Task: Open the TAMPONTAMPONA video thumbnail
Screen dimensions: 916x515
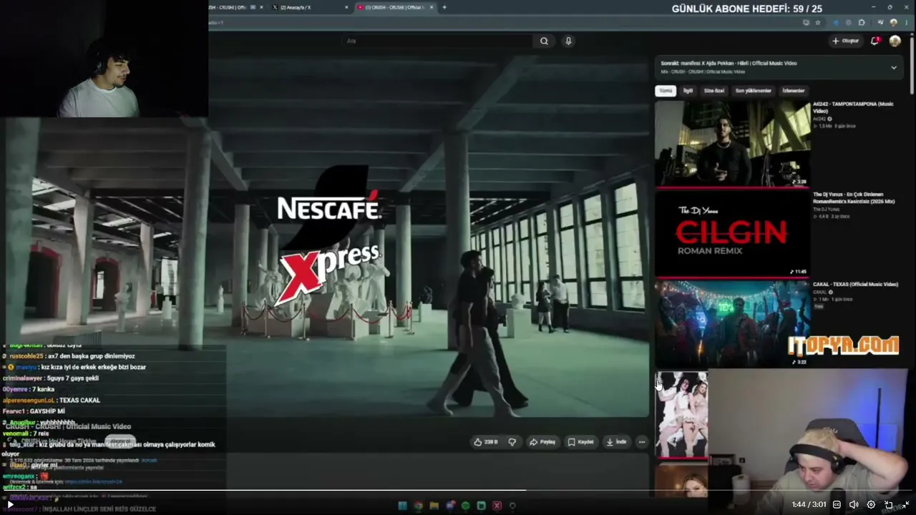Action: [x=733, y=143]
